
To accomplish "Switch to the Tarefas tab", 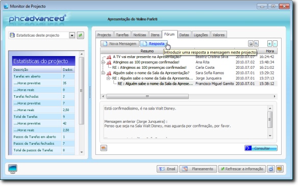I will [122, 35].
